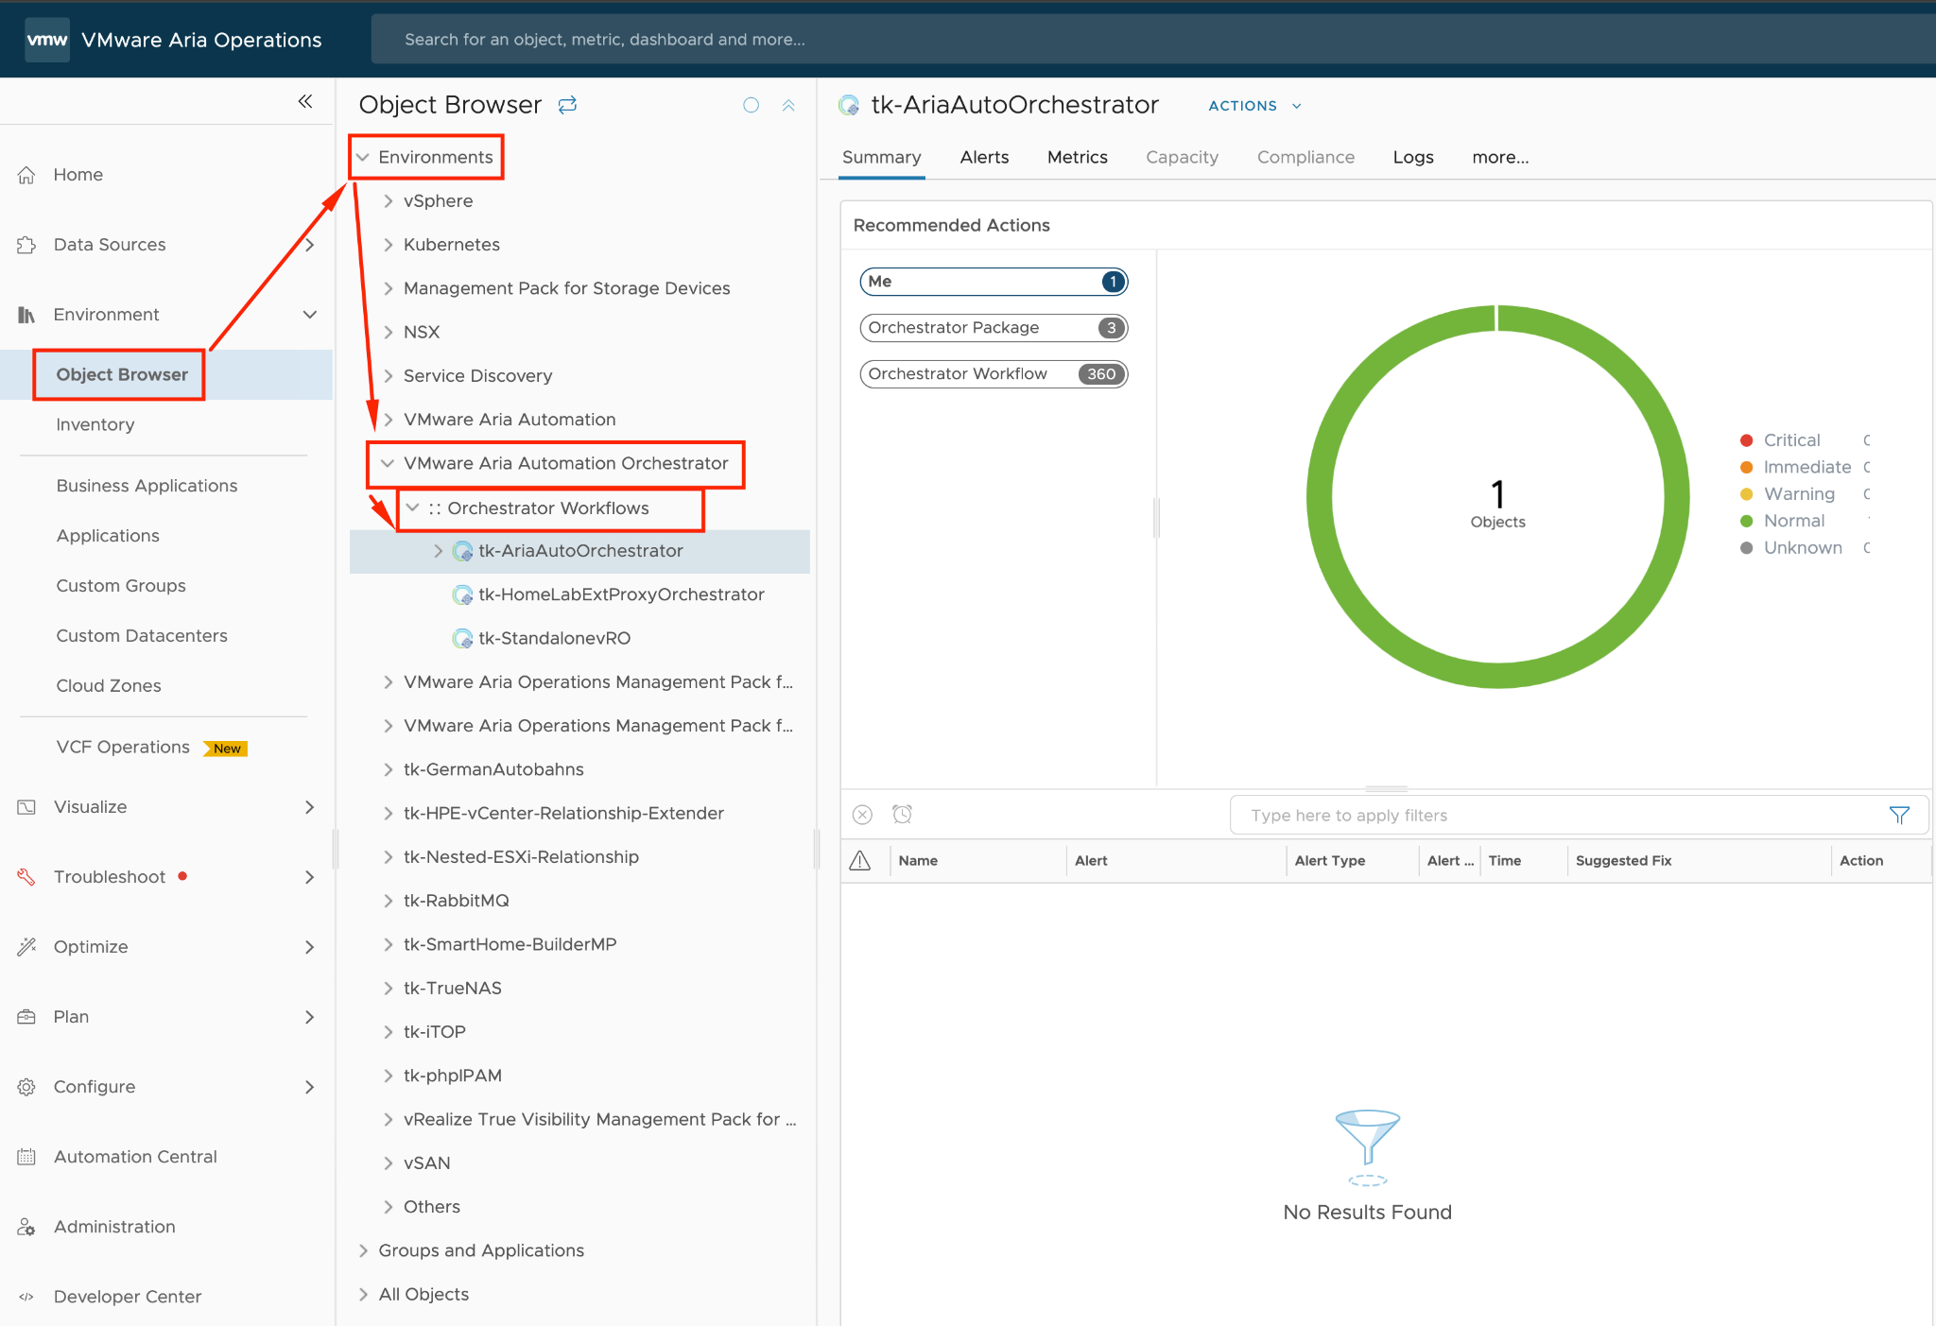Click the Visualize icon in sidebar
Screen dimensions: 1936x1326
pyautogui.click(x=26, y=807)
